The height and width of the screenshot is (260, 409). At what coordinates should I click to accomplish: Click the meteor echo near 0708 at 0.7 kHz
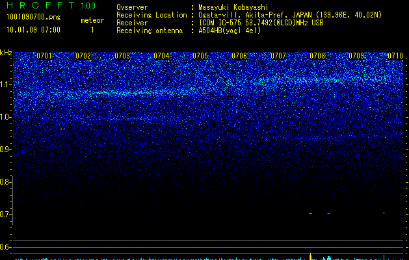click(x=310, y=214)
